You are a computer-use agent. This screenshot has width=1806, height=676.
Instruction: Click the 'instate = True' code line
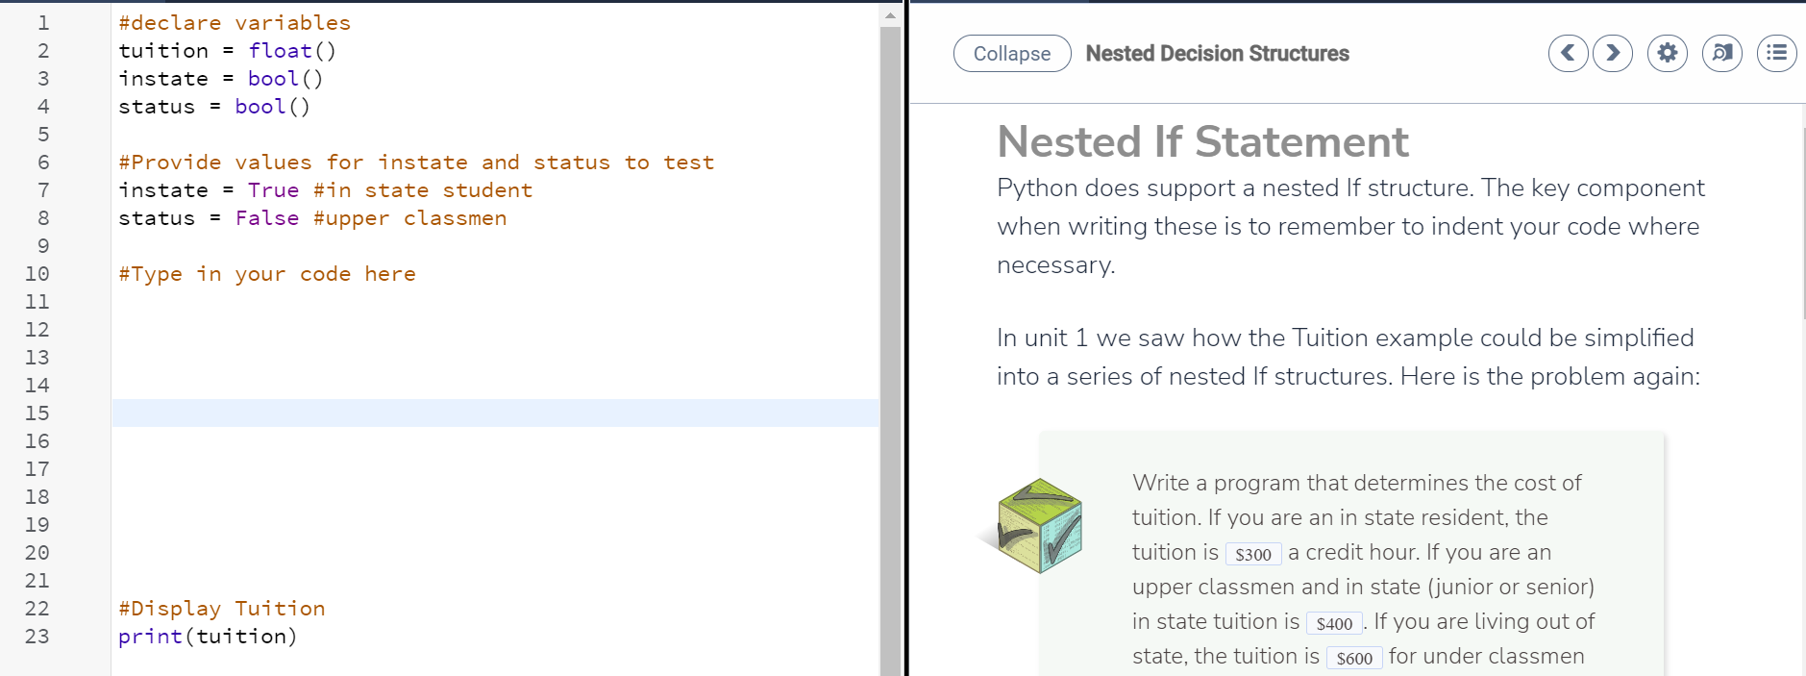point(209,190)
